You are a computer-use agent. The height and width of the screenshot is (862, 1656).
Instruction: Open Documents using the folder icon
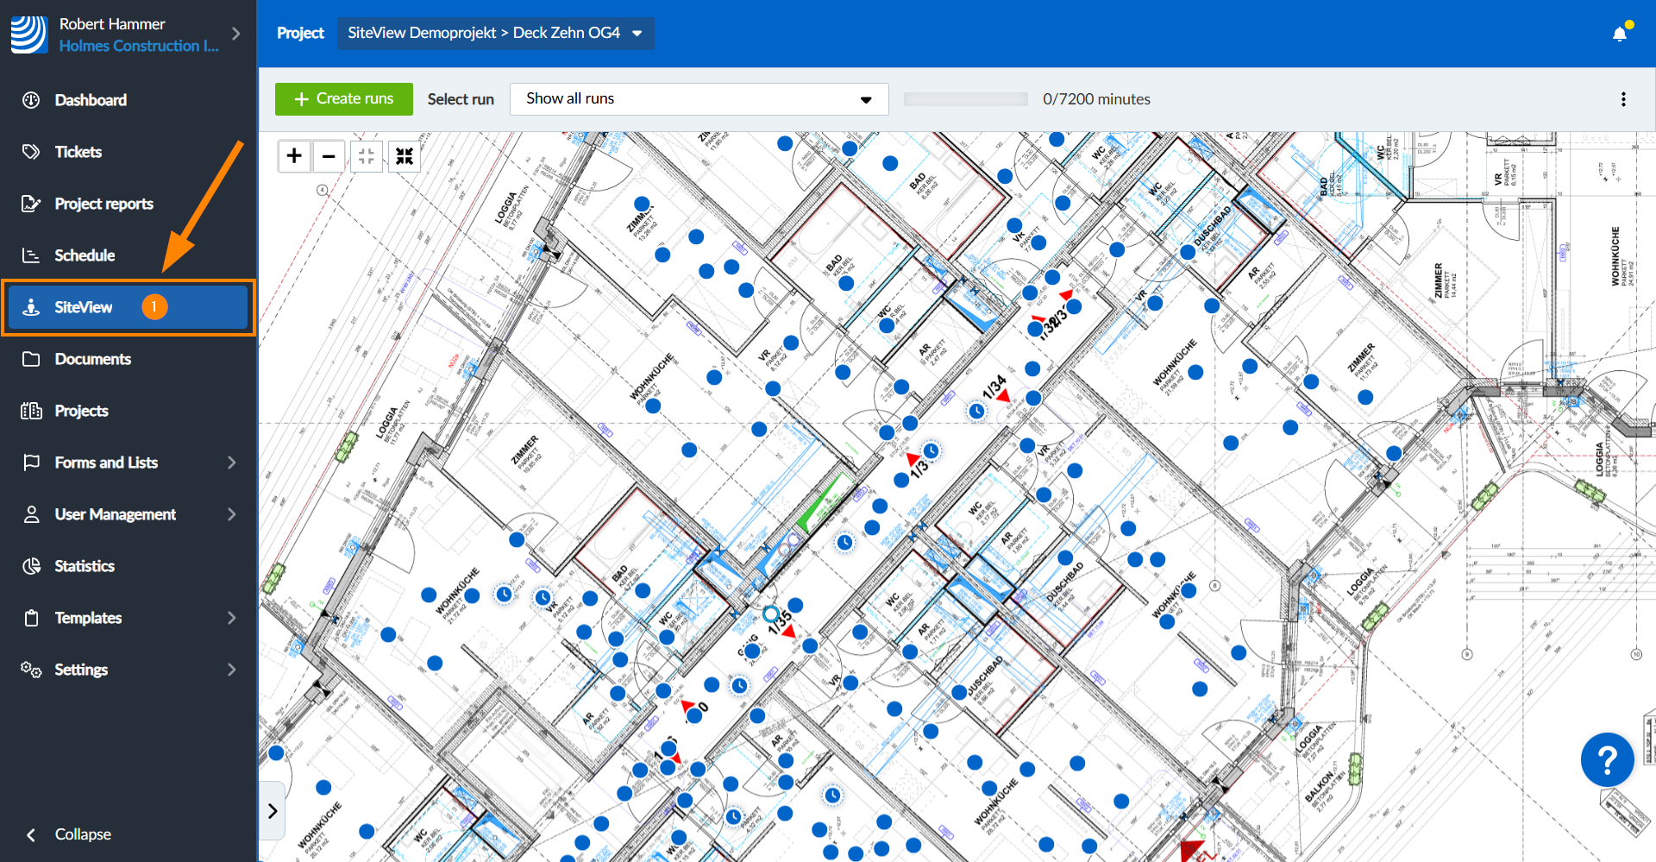click(x=31, y=358)
